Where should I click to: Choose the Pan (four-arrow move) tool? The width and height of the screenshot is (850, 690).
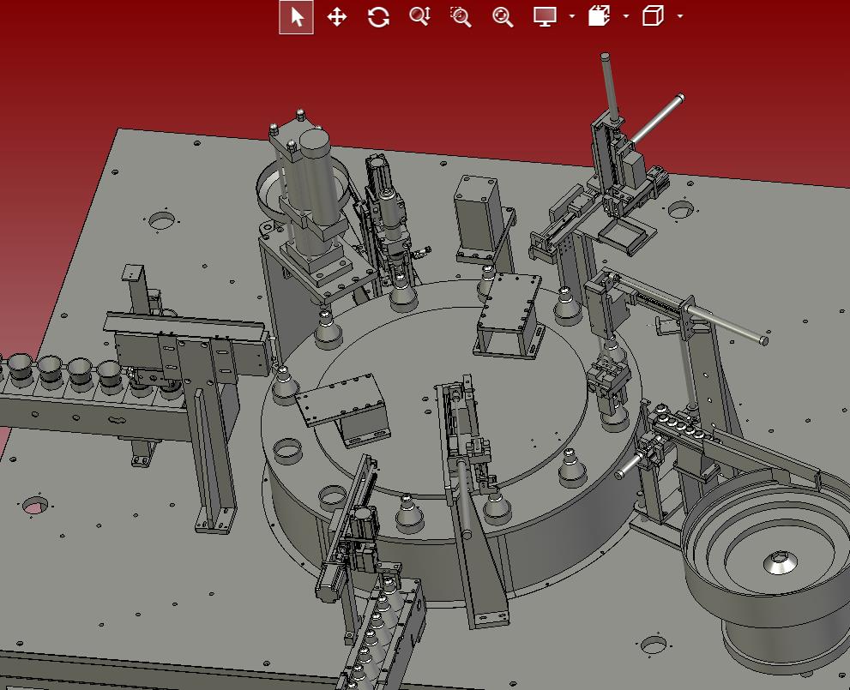pyautogui.click(x=337, y=17)
